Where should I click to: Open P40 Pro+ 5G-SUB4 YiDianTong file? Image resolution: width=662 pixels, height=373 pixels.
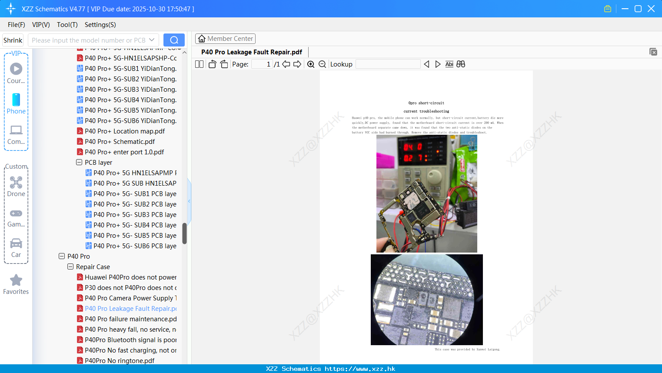pos(126,100)
